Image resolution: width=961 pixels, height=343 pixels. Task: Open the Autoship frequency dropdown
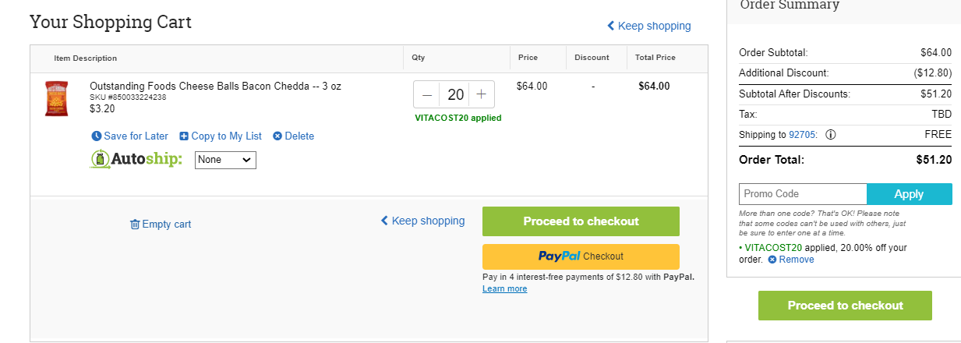(225, 160)
